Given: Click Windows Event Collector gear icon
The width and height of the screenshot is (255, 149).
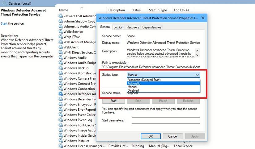Looking at the screenshot, I should (x=61, y=114).
